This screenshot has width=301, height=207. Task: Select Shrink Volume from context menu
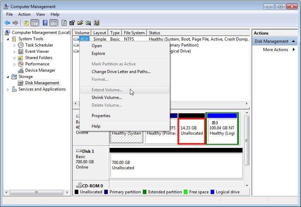point(125,98)
